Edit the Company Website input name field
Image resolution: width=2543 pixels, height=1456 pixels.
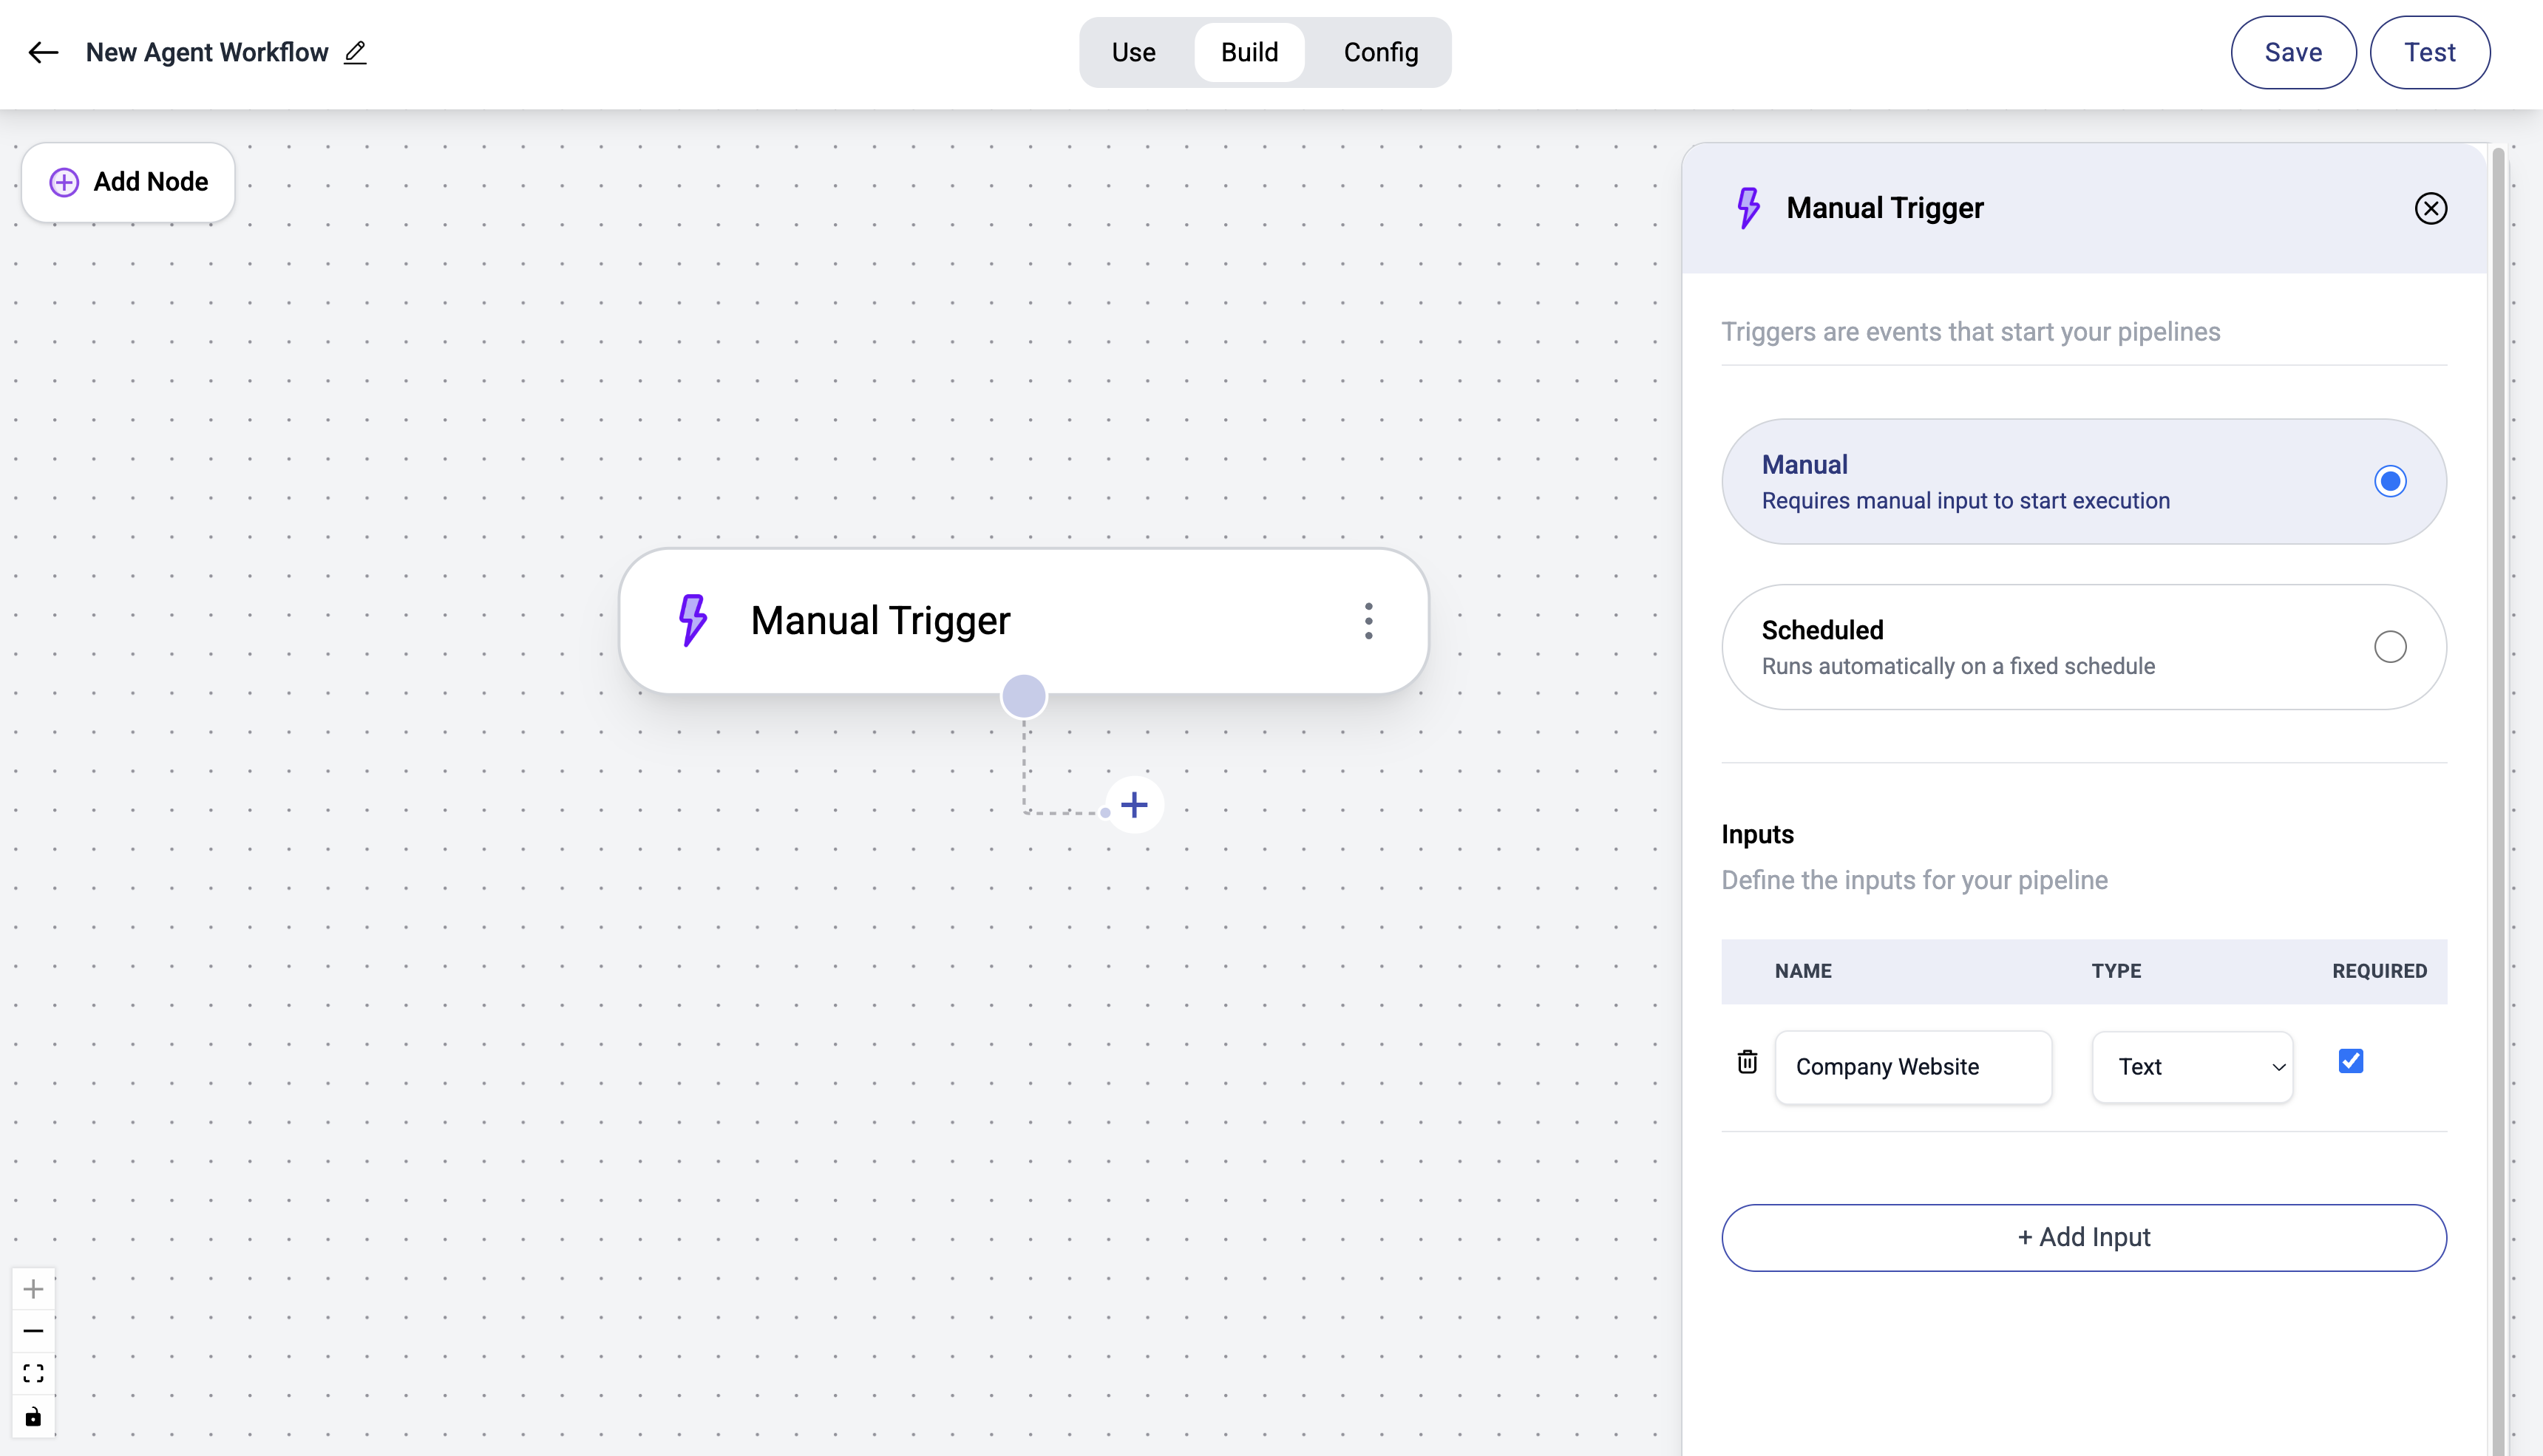(x=1912, y=1066)
